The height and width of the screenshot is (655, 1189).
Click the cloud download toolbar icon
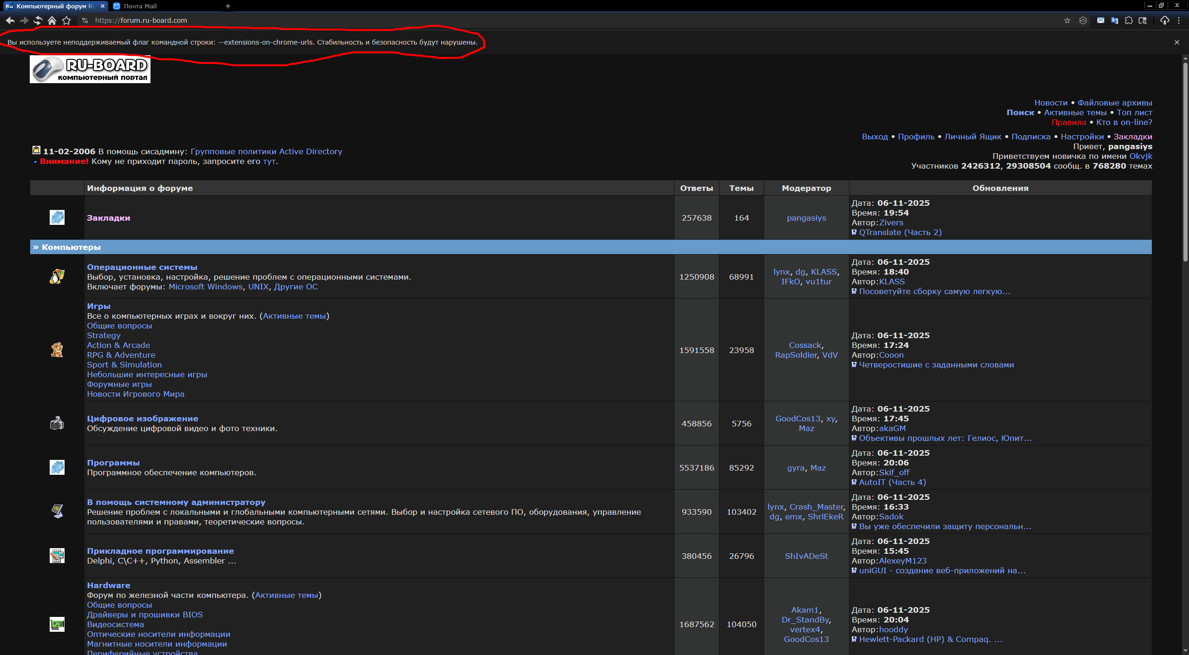coord(1164,20)
